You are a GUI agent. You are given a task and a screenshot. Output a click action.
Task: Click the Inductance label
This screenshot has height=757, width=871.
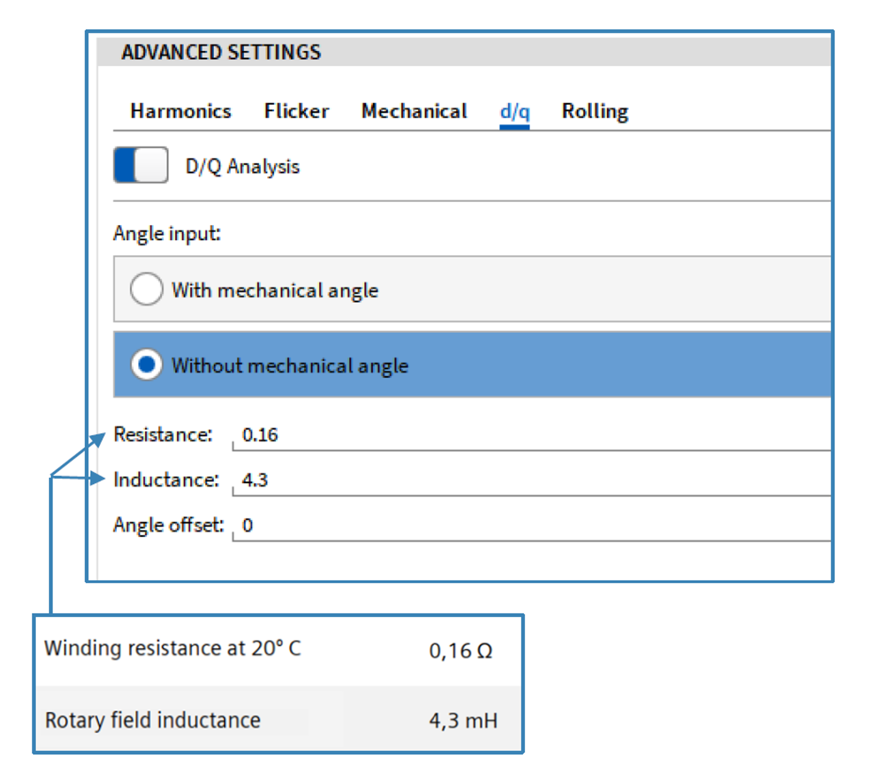tap(166, 480)
